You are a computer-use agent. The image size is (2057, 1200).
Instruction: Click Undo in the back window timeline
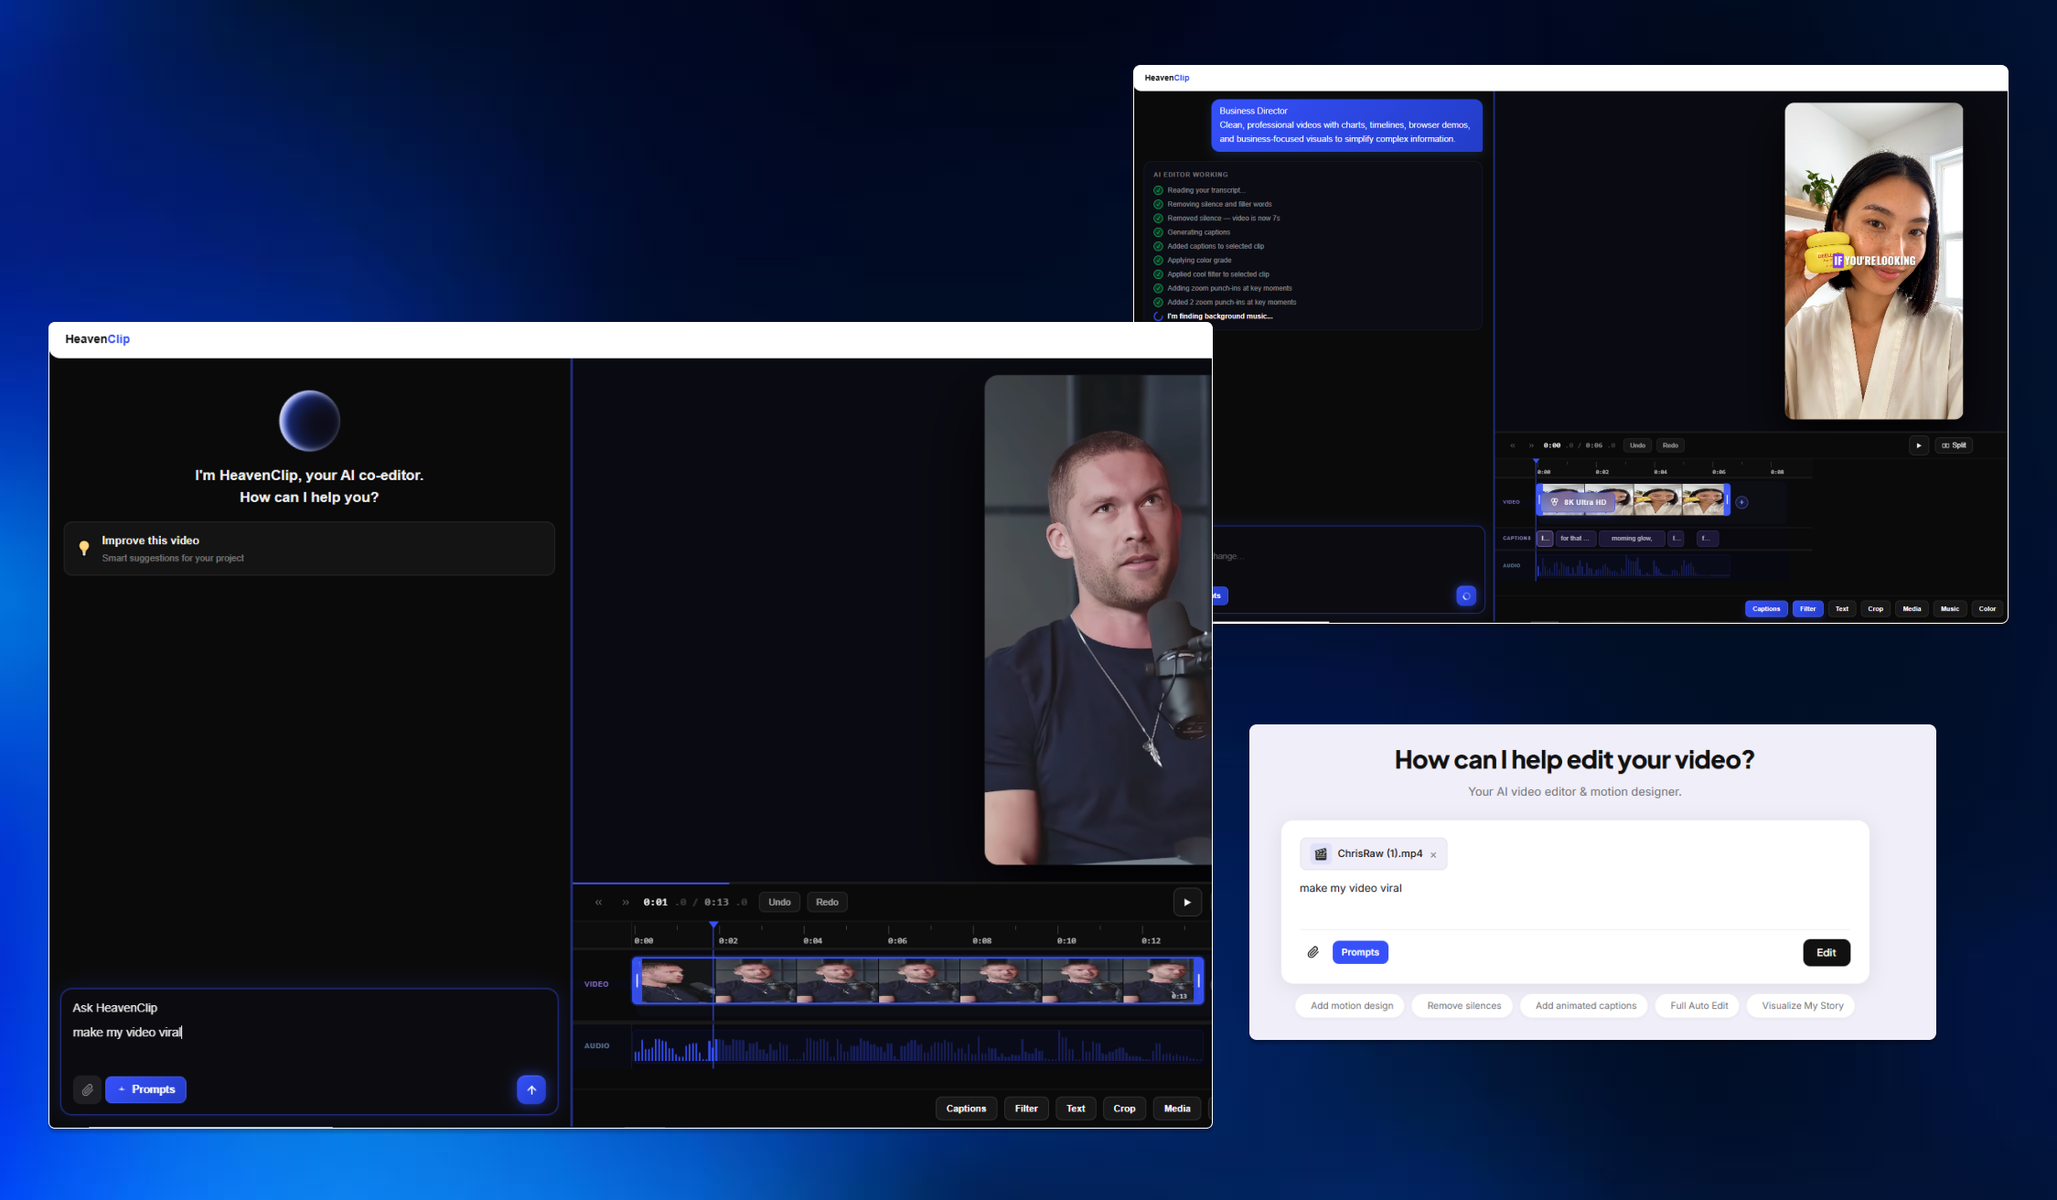click(x=1637, y=445)
